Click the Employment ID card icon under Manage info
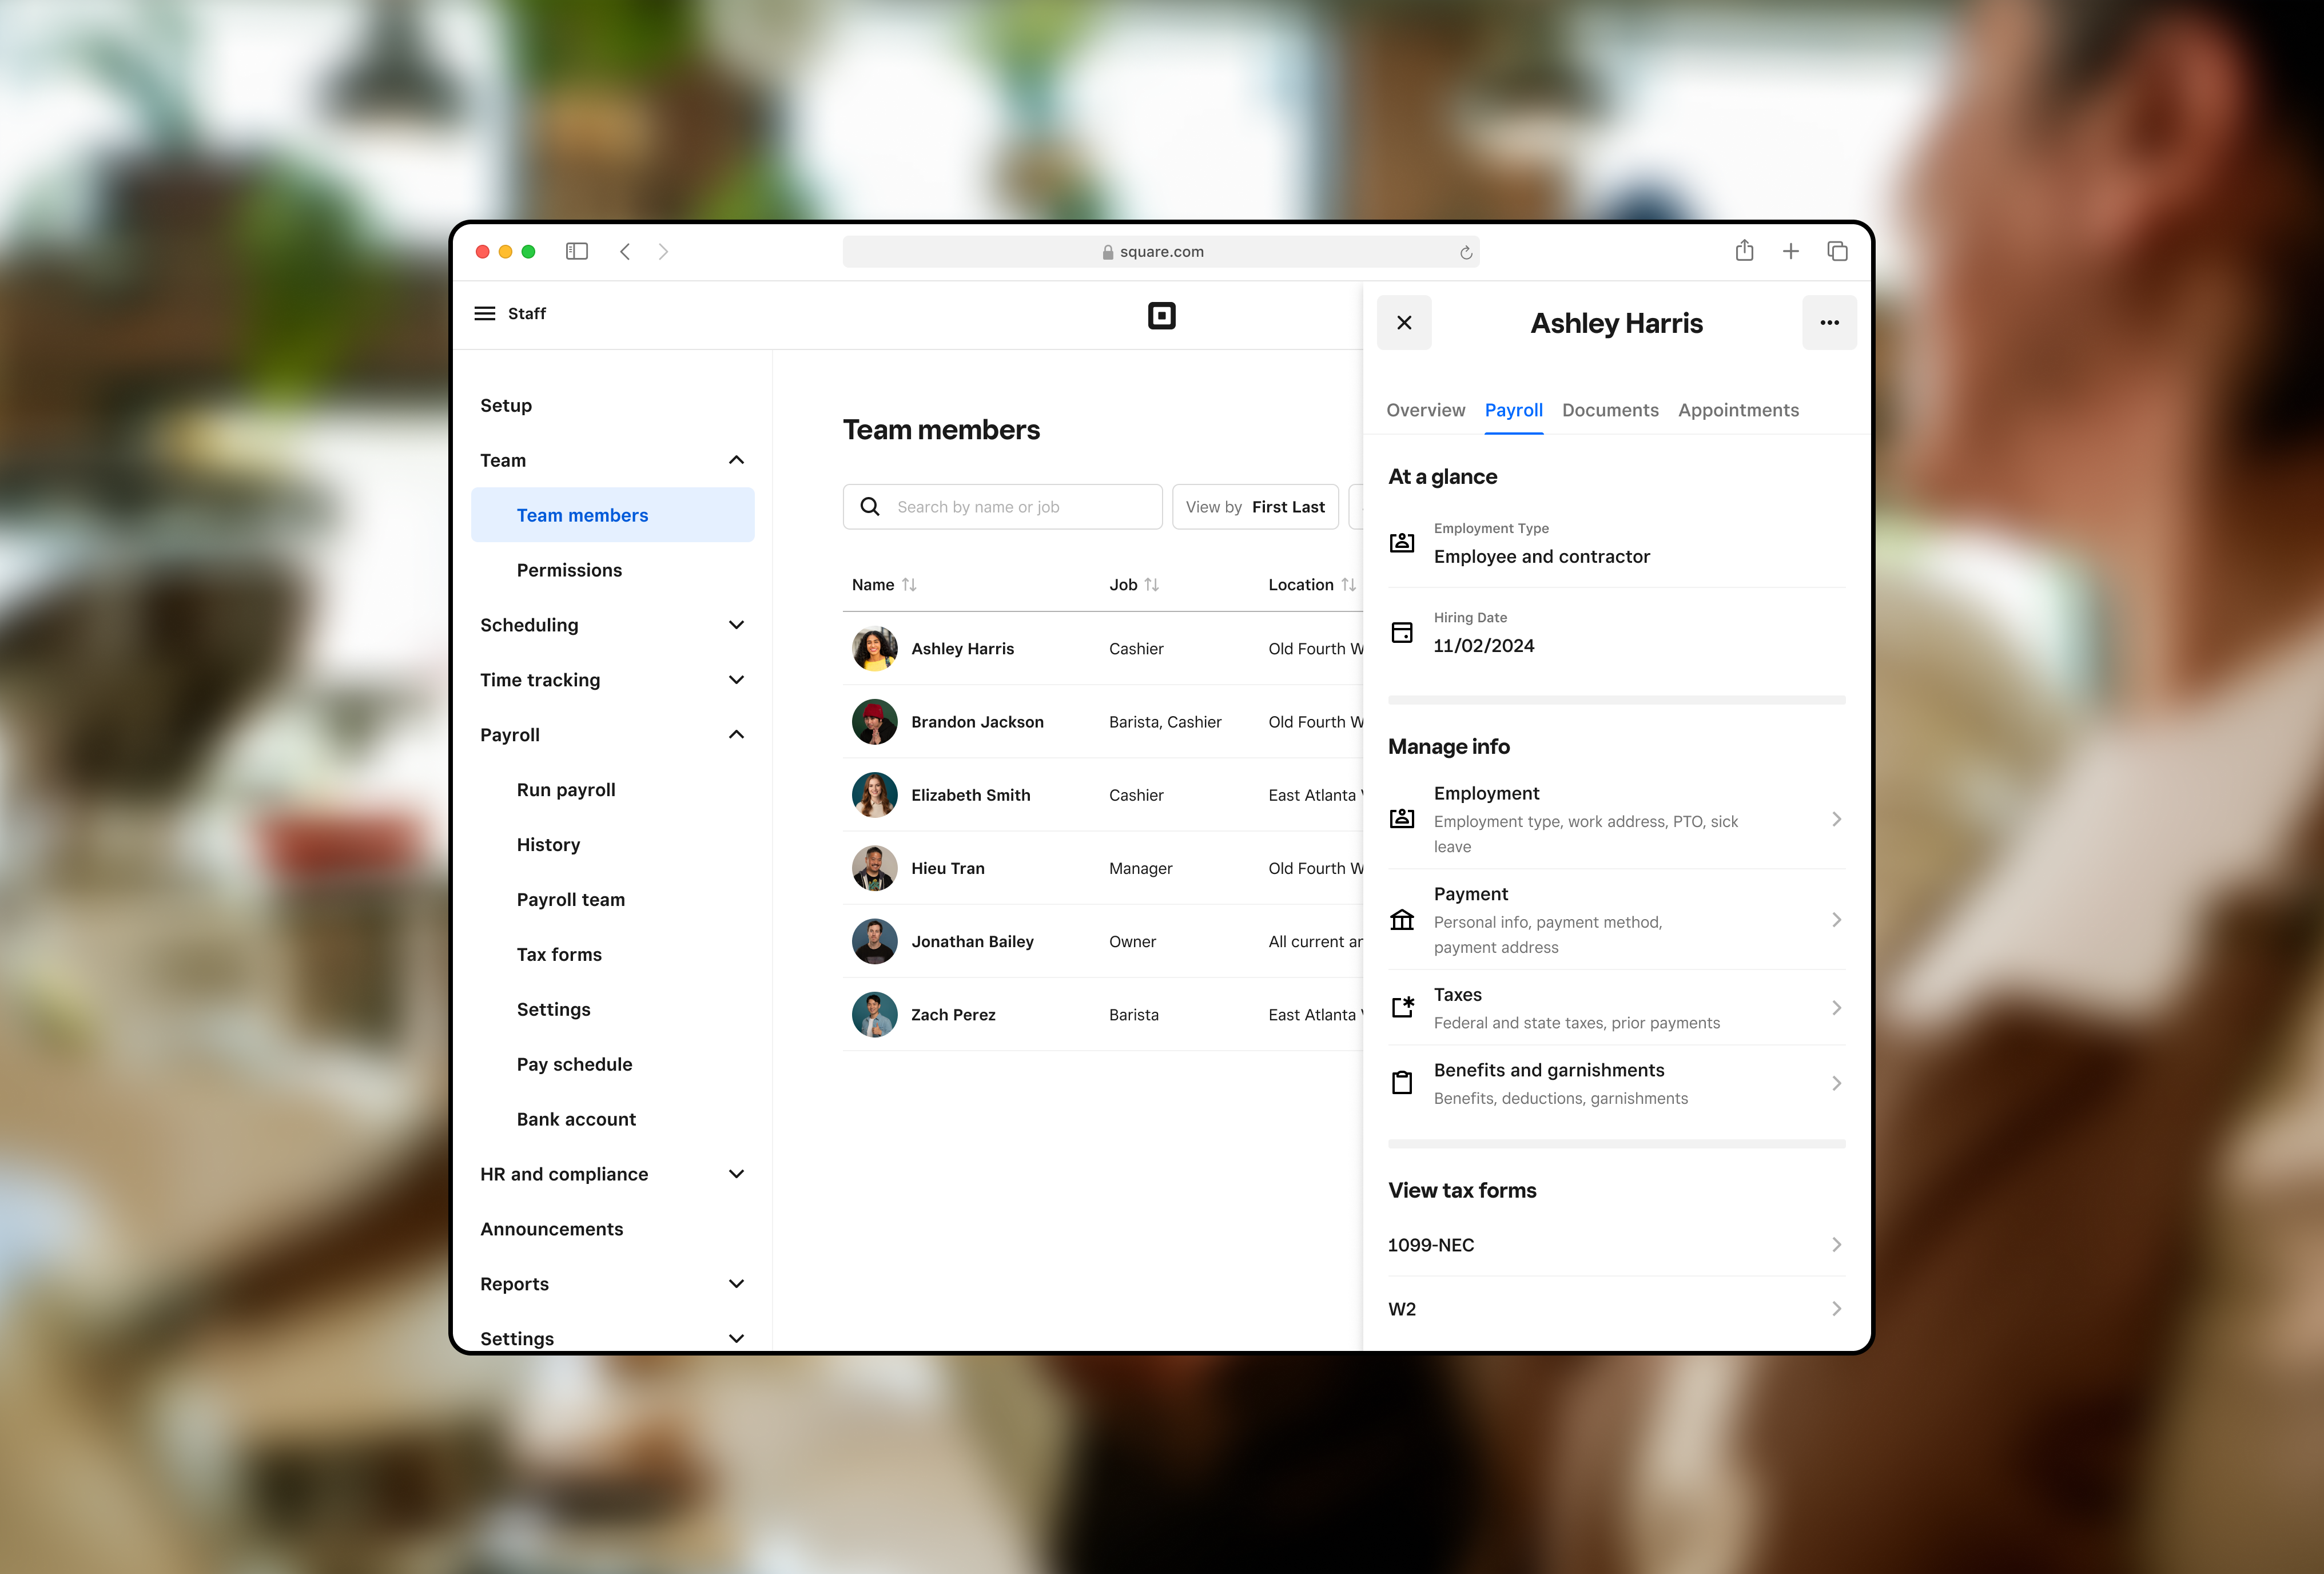The image size is (2324, 1574). pos(1402,819)
